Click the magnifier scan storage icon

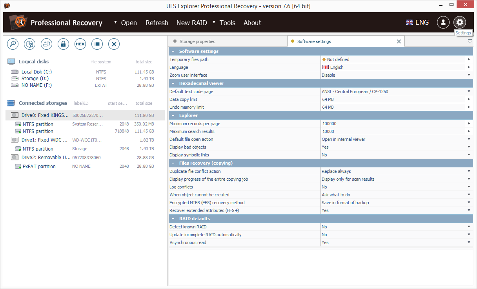coord(13,44)
